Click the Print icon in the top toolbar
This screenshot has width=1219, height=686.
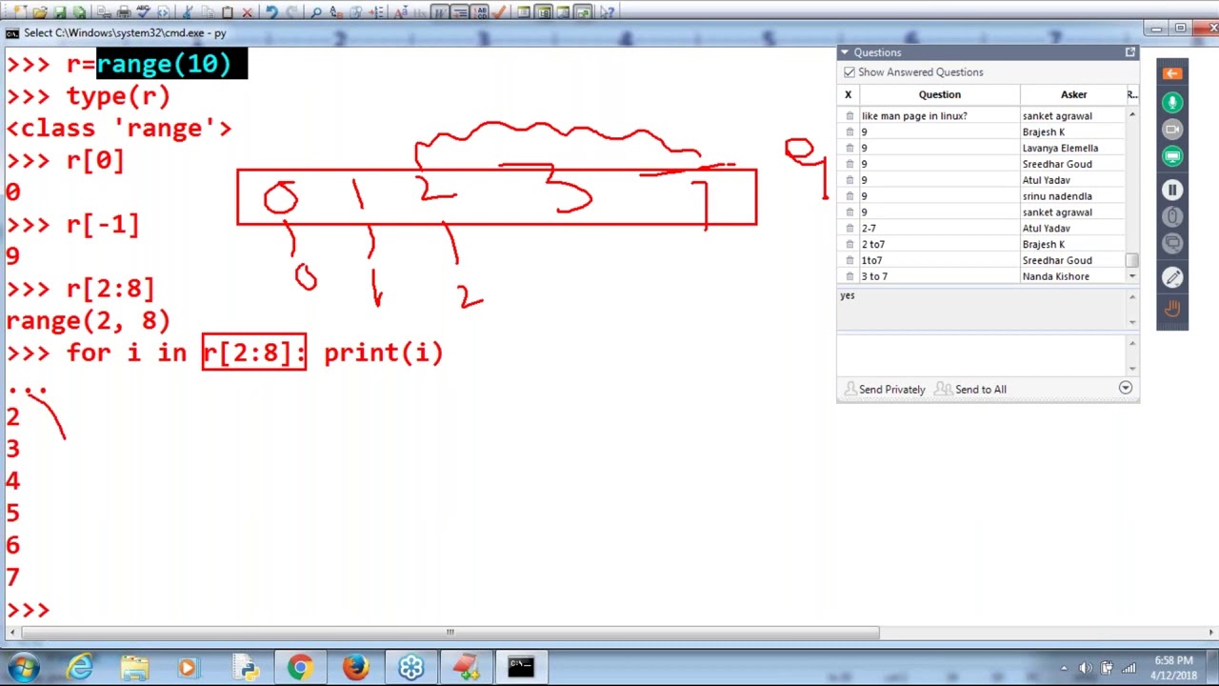(x=123, y=12)
